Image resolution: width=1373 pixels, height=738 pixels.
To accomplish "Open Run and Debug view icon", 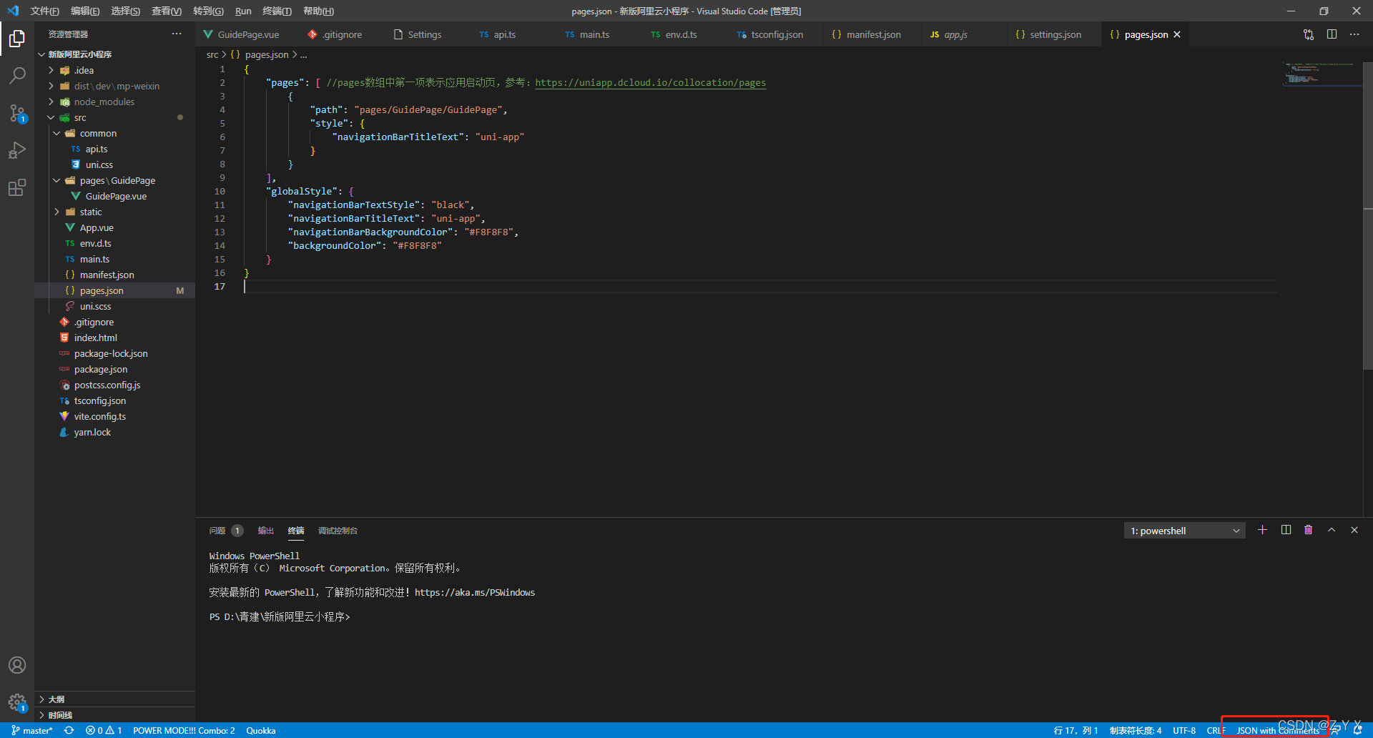I will coord(17,150).
